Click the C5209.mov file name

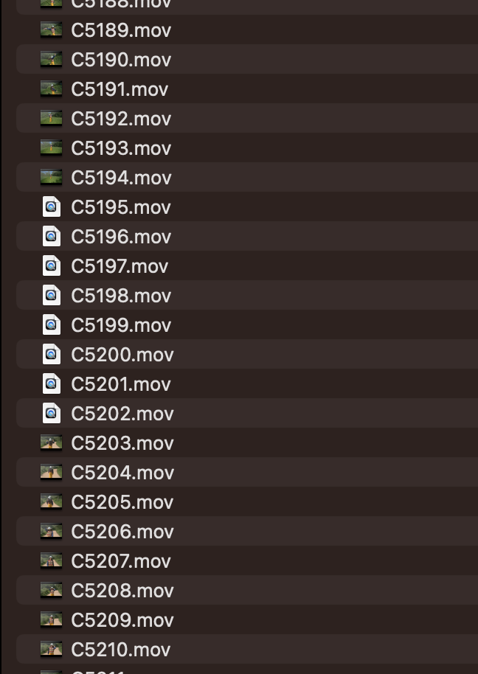(122, 620)
